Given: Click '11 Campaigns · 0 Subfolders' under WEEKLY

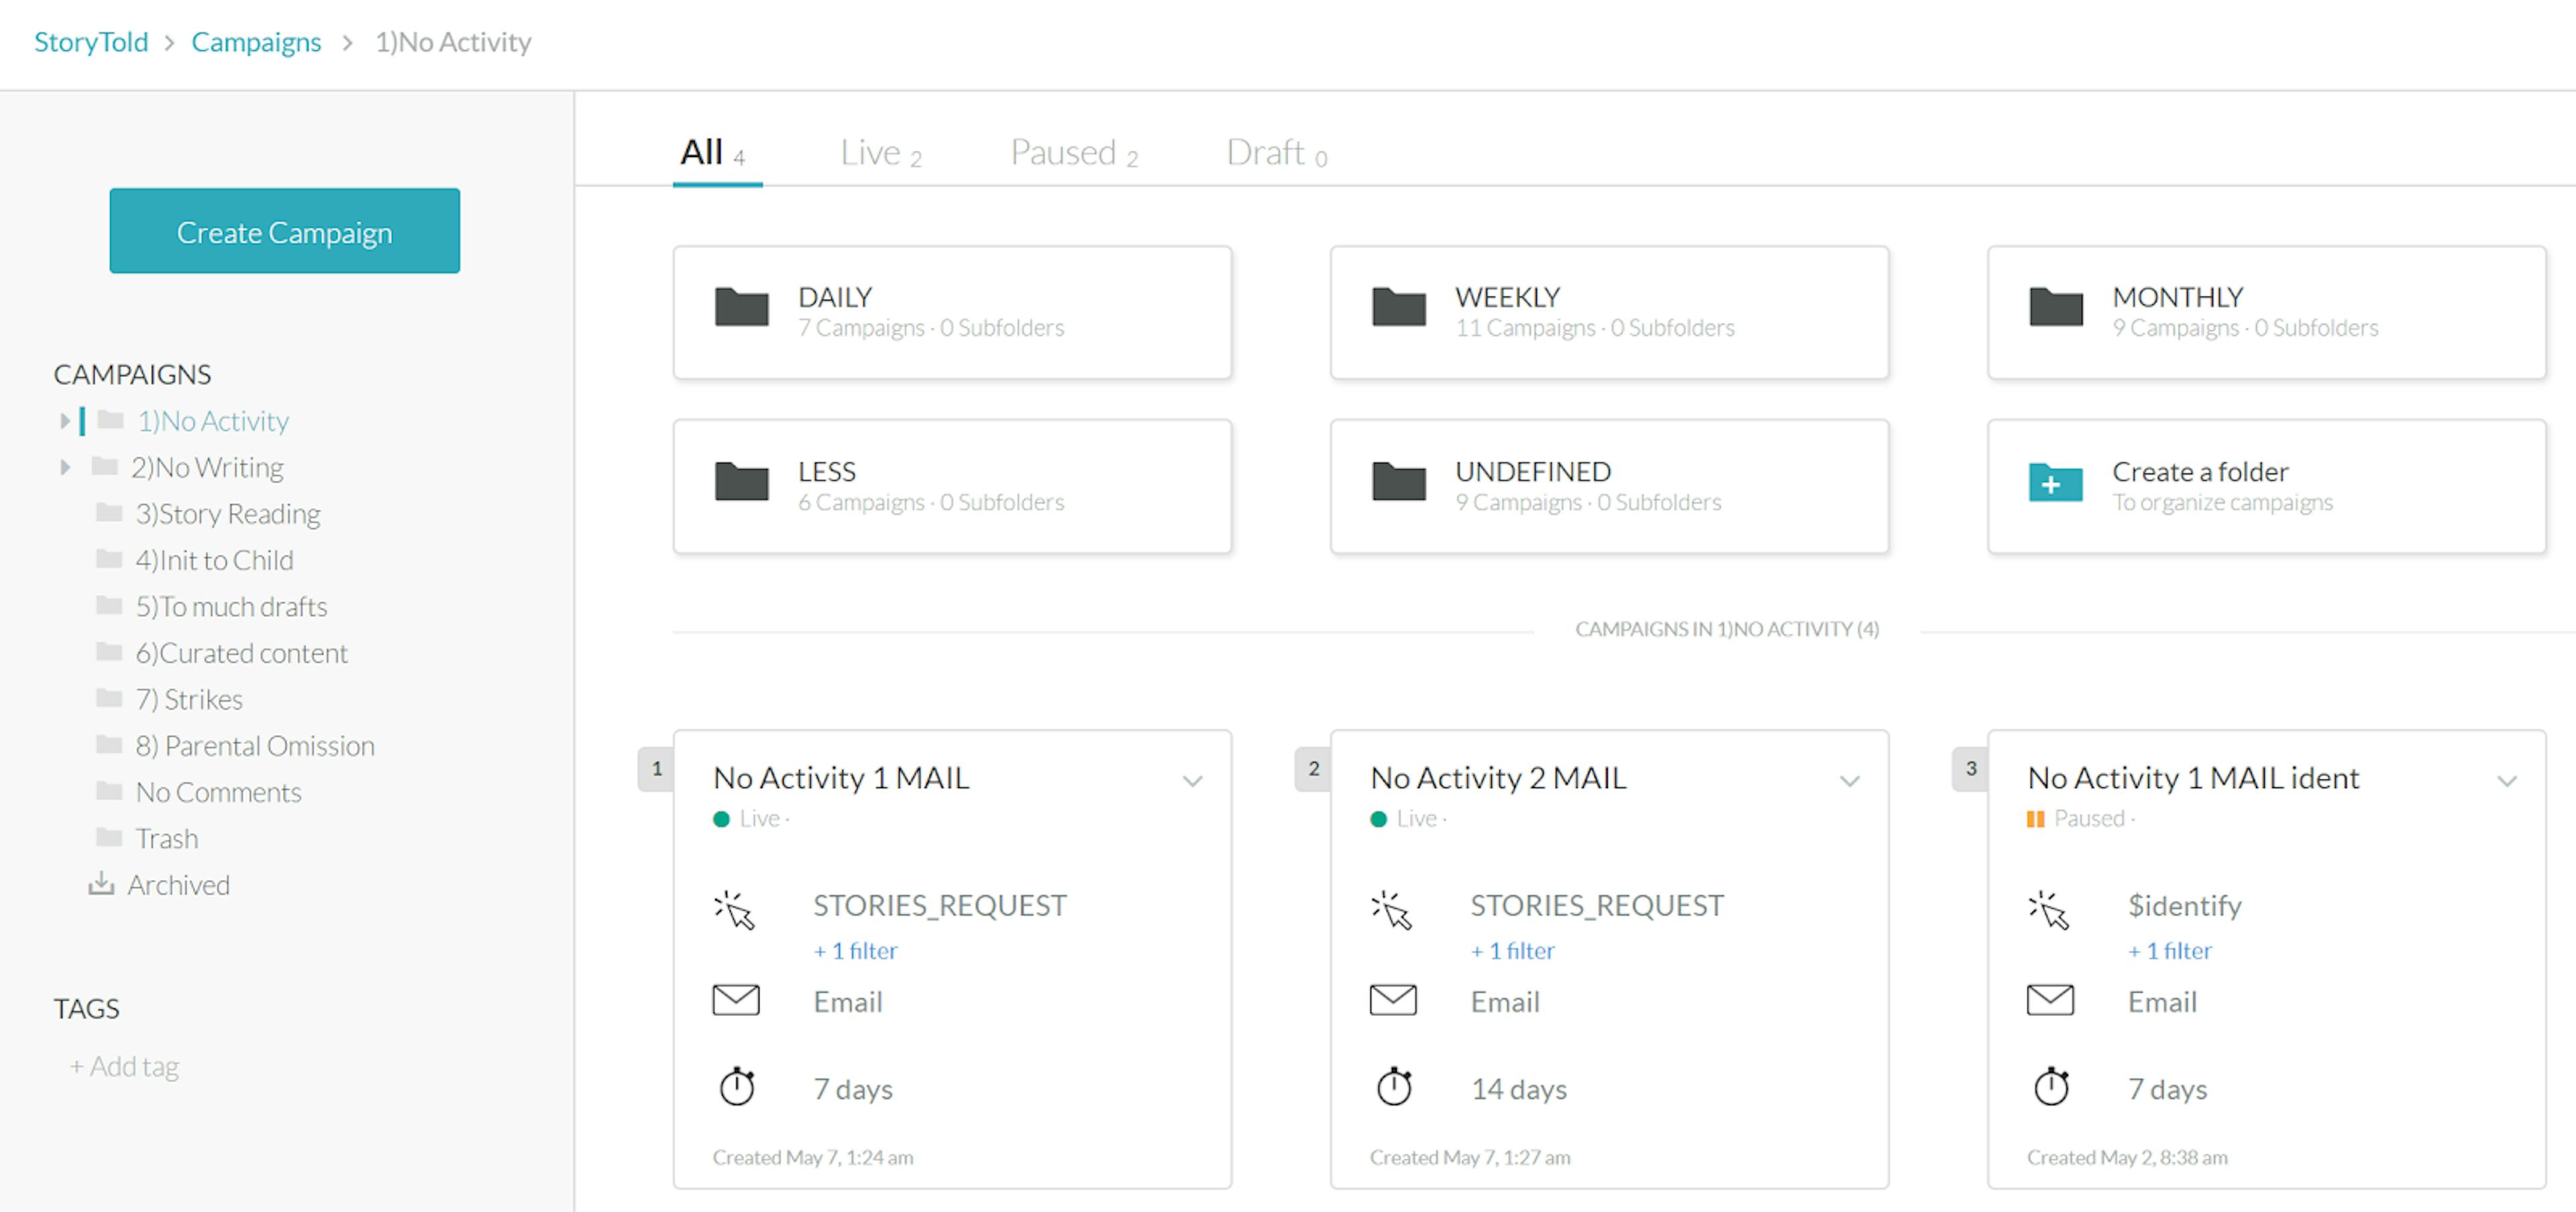Looking at the screenshot, I should click(1595, 328).
